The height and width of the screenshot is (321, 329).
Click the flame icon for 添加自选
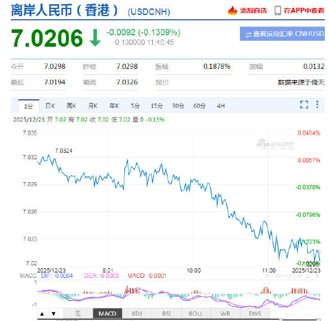(x=233, y=11)
